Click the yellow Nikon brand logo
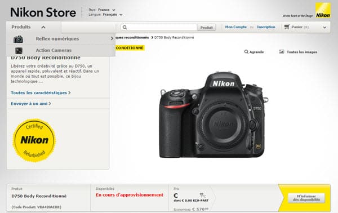 323,10
